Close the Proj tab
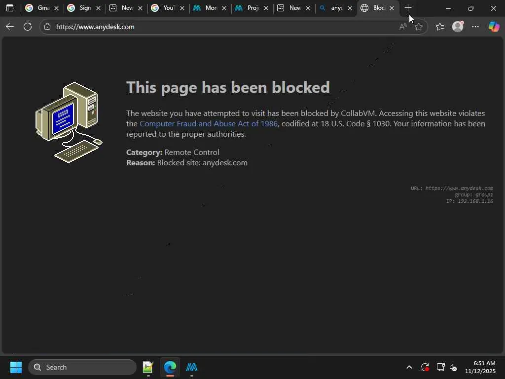 266,8
